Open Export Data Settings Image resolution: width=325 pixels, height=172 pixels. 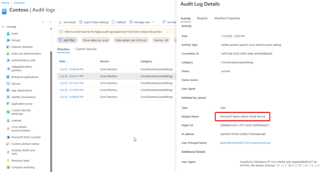[94, 22]
